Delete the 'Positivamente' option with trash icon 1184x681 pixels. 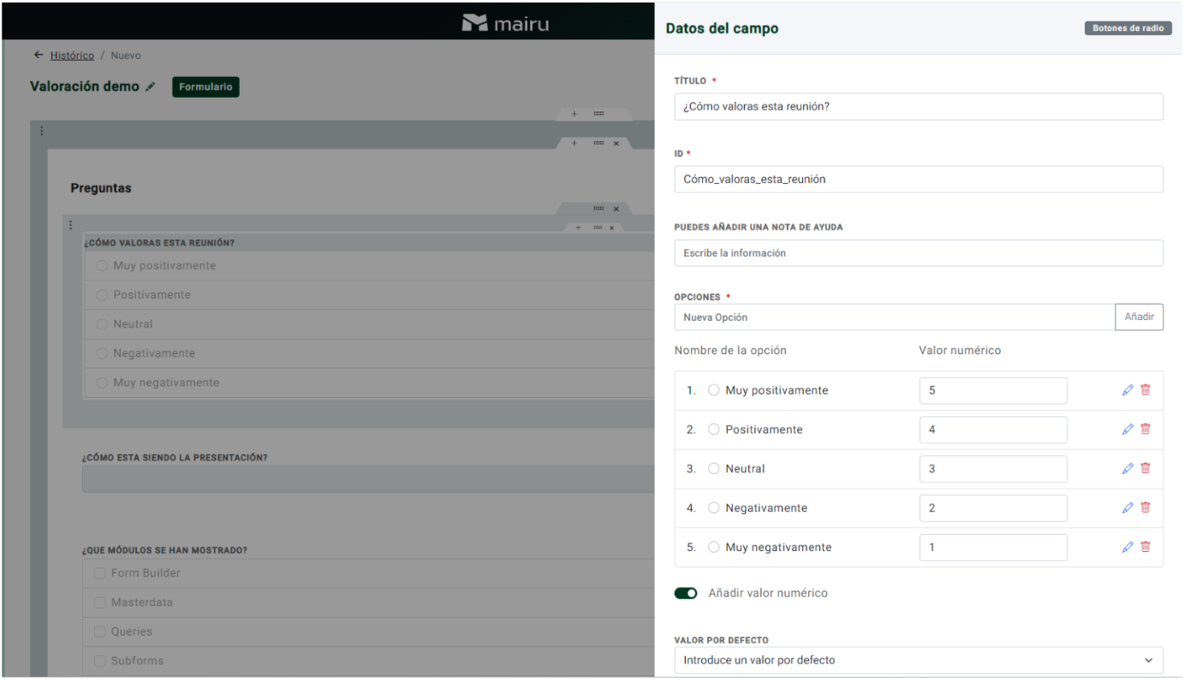[x=1145, y=429]
